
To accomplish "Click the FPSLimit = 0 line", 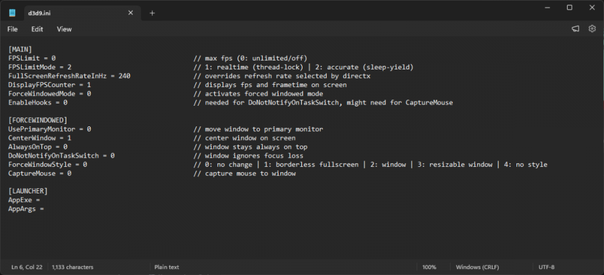I will pos(32,58).
